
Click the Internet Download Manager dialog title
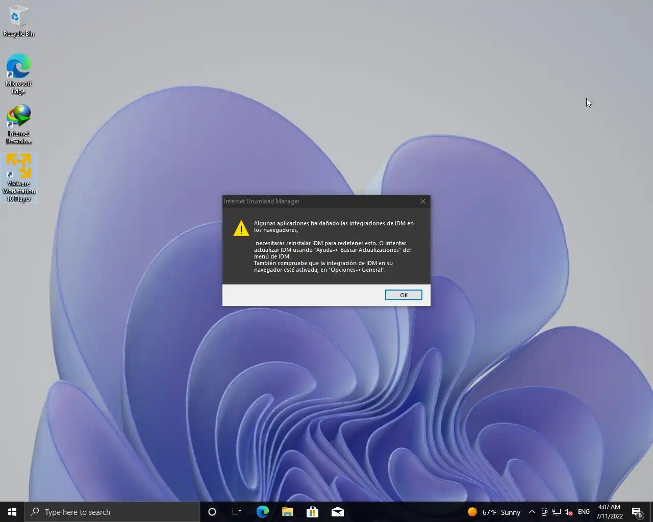click(262, 201)
